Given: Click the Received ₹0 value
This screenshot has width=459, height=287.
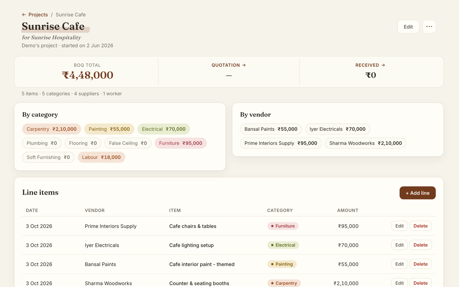Looking at the screenshot, I should [x=371, y=75].
